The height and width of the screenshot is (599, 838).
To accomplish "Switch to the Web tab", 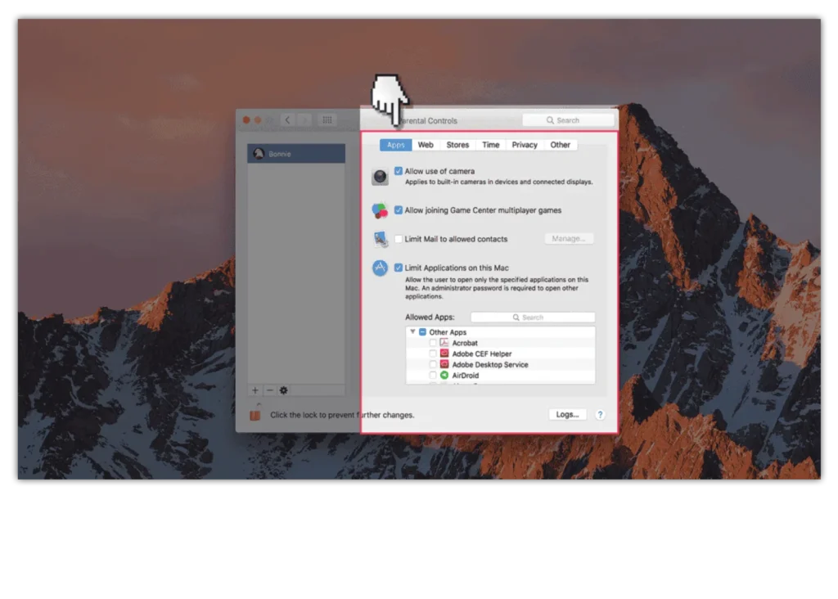I will [x=426, y=145].
